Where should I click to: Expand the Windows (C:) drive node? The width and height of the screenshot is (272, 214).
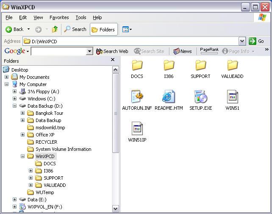tap(14, 99)
